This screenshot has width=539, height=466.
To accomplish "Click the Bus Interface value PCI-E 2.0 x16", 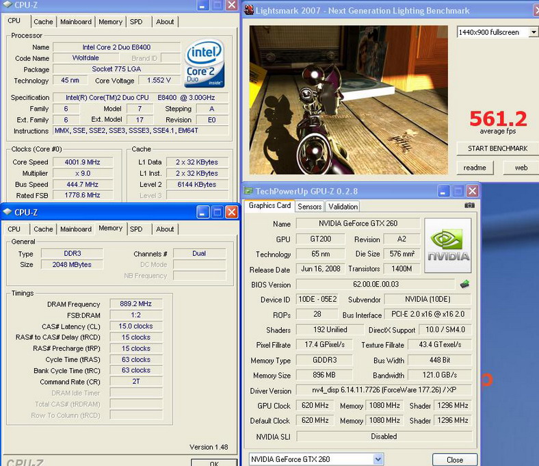I will pos(428,314).
